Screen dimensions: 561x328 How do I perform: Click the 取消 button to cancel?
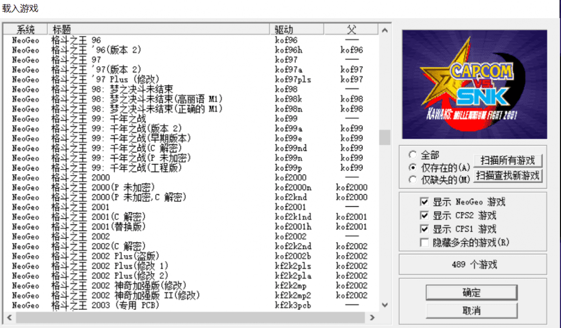pyautogui.click(x=471, y=309)
